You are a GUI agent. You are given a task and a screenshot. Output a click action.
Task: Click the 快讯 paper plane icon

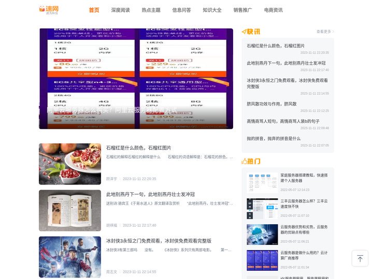coord(244,32)
